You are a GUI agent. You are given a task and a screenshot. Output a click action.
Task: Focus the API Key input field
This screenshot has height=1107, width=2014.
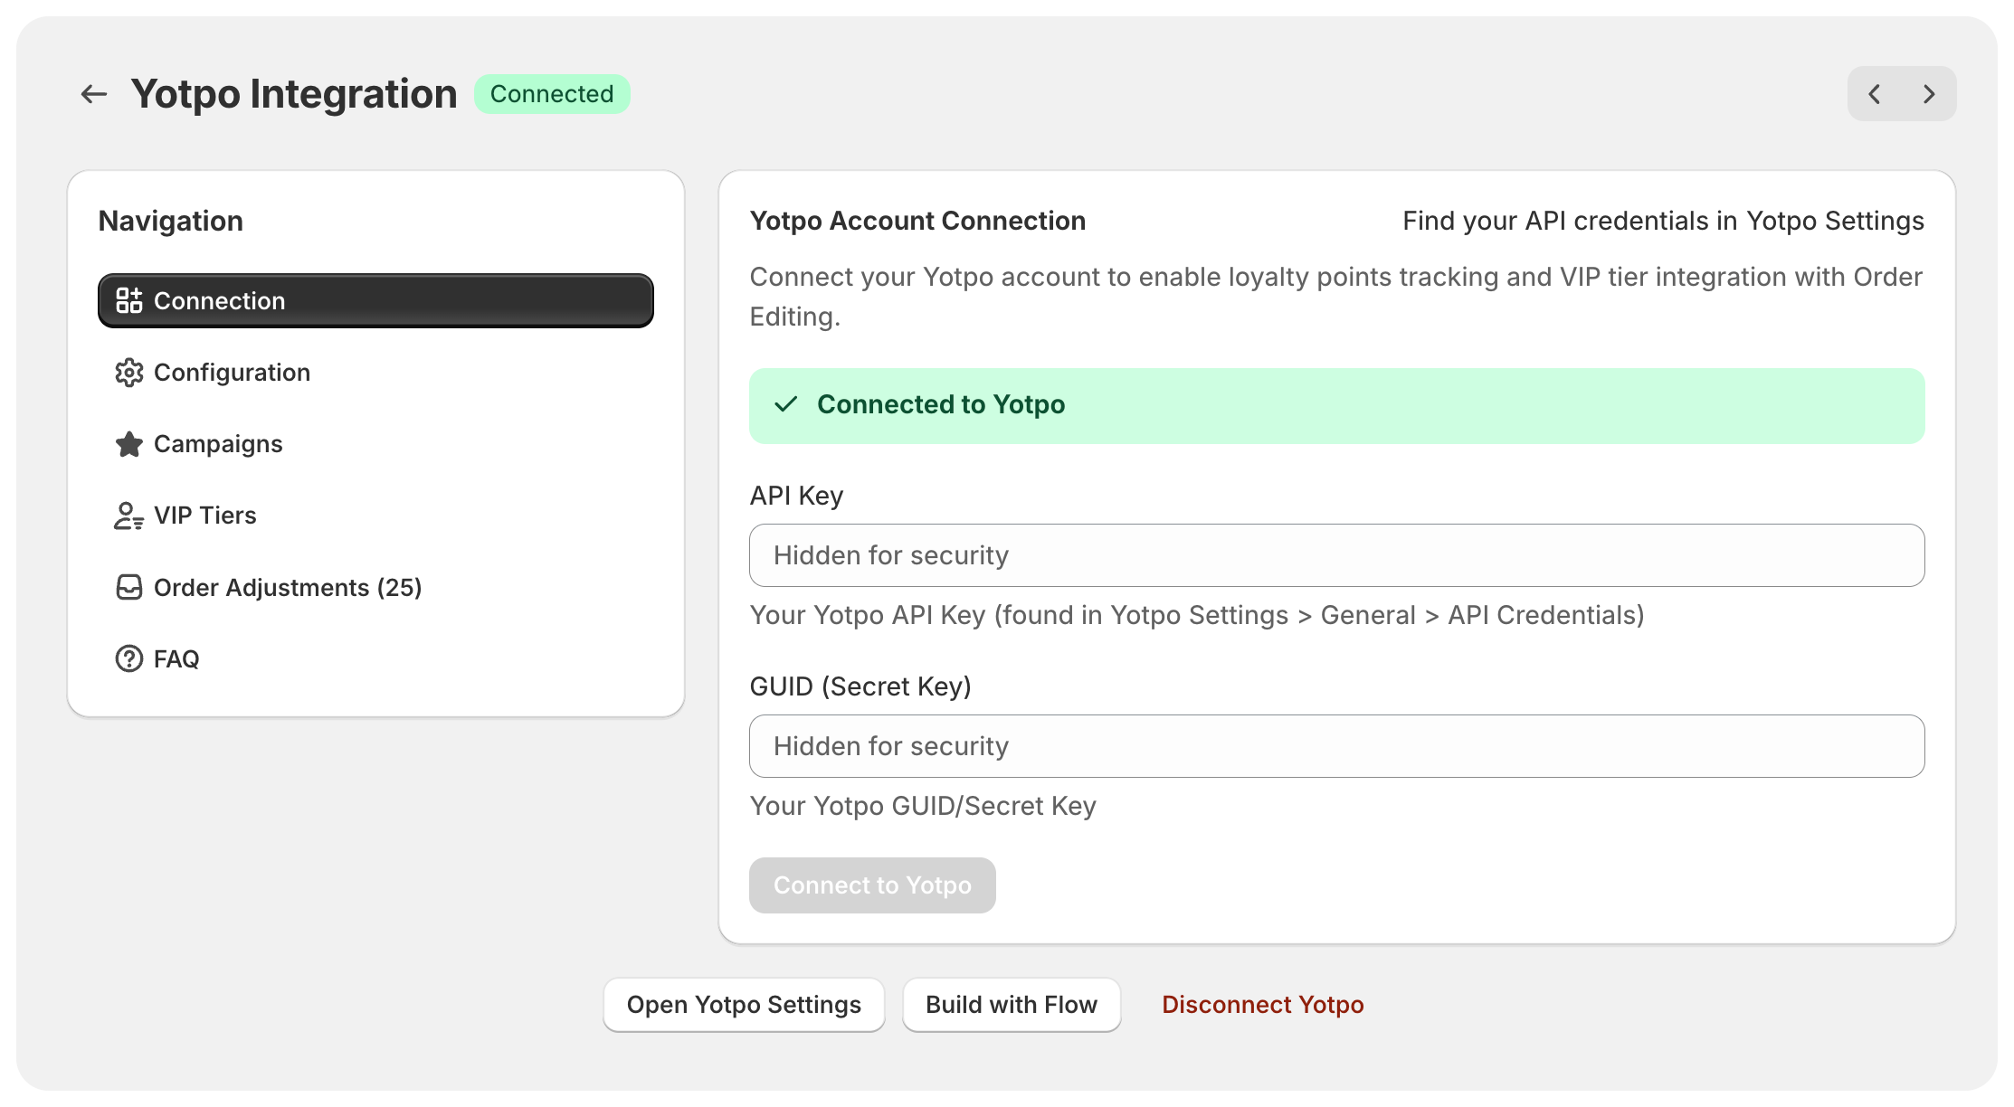coord(1336,555)
